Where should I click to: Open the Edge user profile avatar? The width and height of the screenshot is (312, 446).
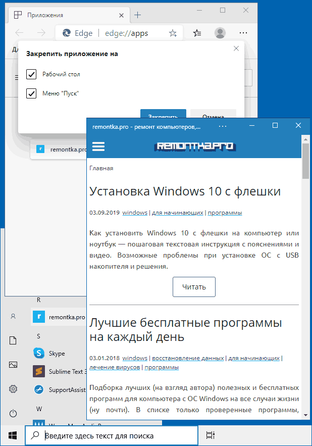click(220, 33)
